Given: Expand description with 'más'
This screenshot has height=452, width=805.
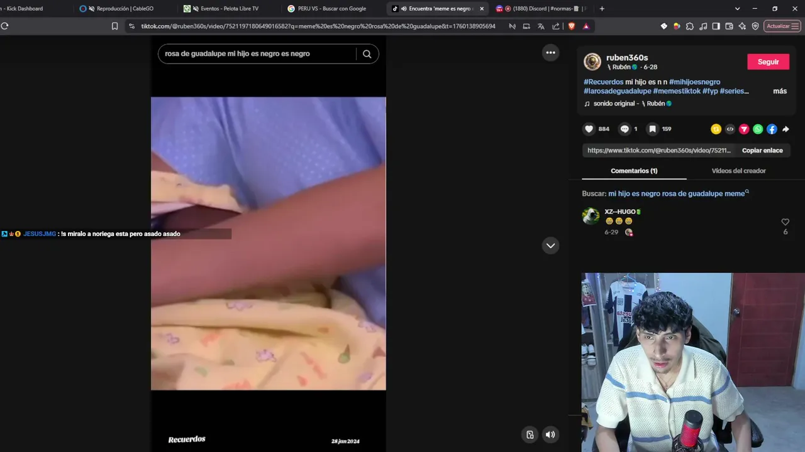Looking at the screenshot, I should pyautogui.click(x=780, y=91).
